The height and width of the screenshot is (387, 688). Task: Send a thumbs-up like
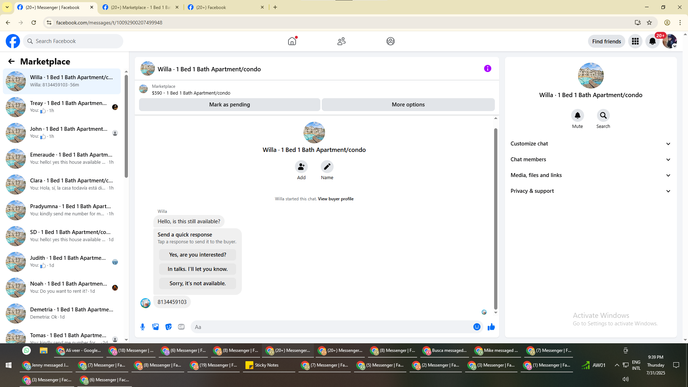(x=491, y=327)
